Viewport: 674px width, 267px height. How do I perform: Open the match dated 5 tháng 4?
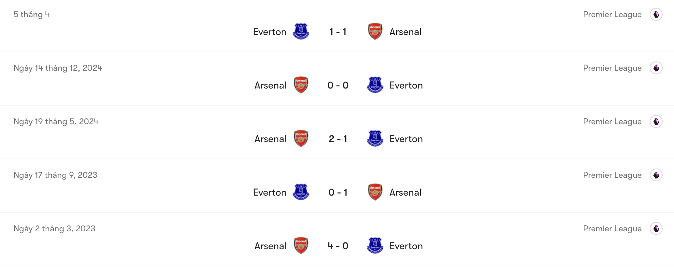tap(31, 14)
